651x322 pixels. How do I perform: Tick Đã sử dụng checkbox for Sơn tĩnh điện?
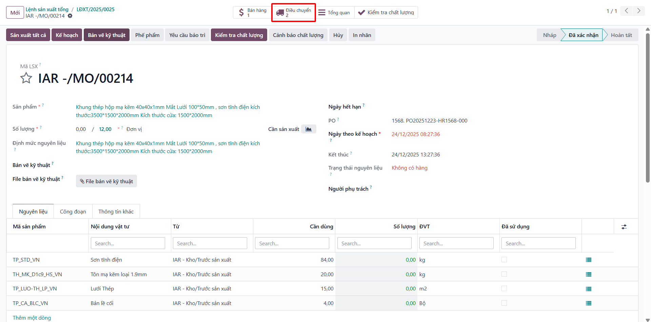[x=504, y=260]
